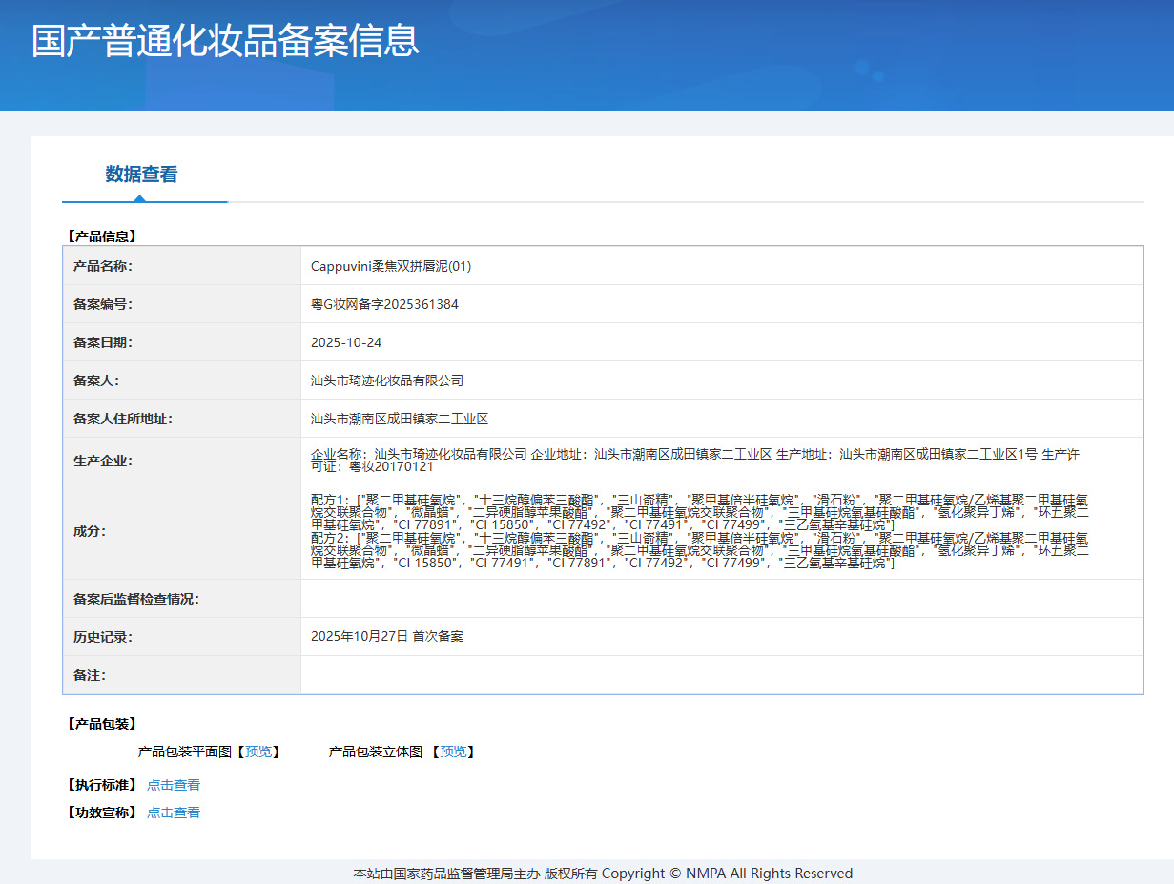Click the 备案人: row label
The image size is (1174, 884).
click(96, 380)
